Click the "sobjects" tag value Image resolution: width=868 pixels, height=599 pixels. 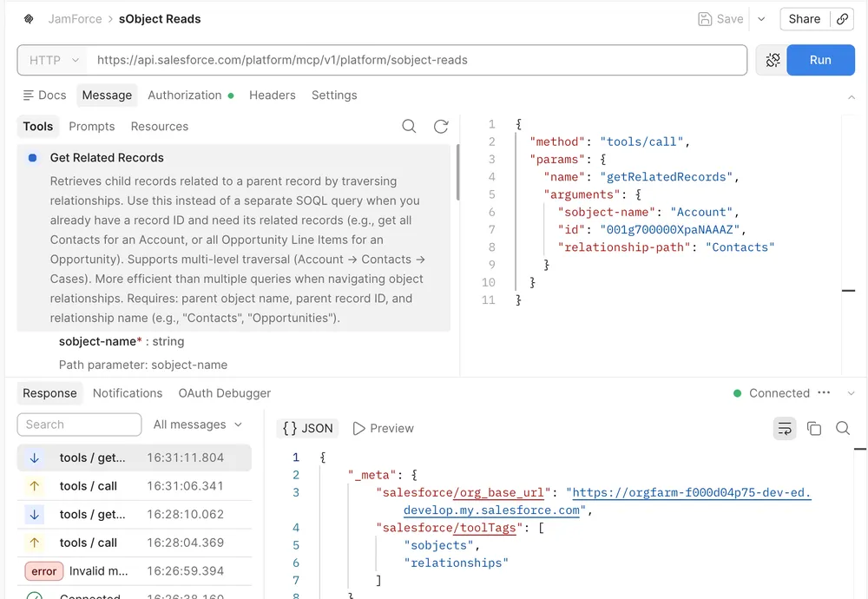[438, 545]
